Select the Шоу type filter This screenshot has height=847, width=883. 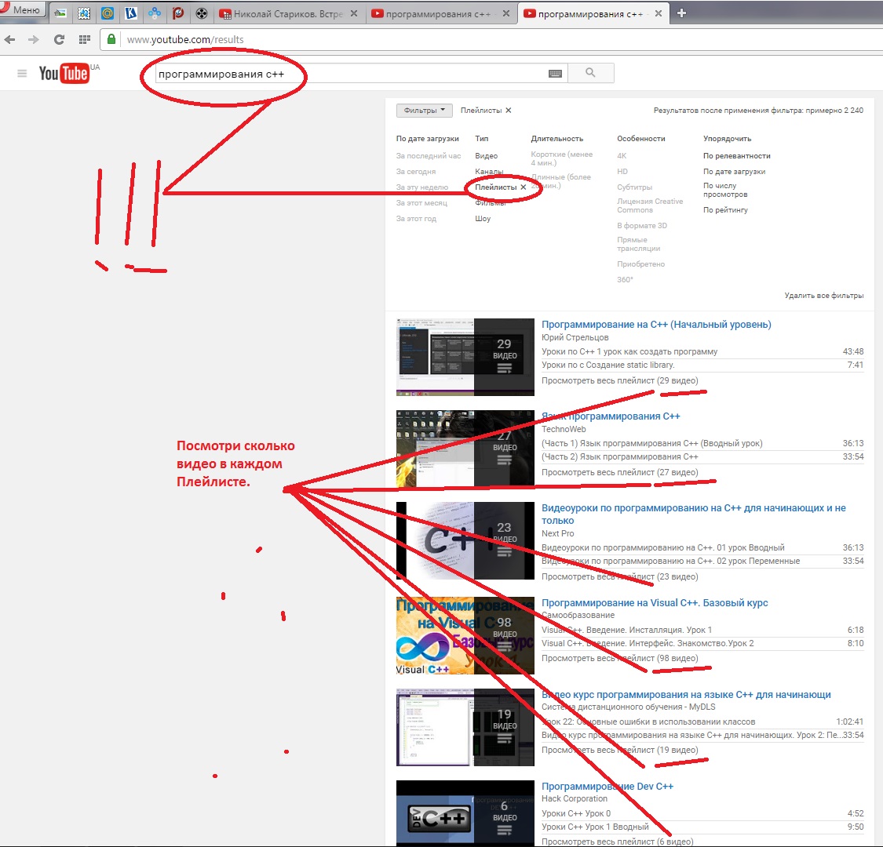coord(483,219)
